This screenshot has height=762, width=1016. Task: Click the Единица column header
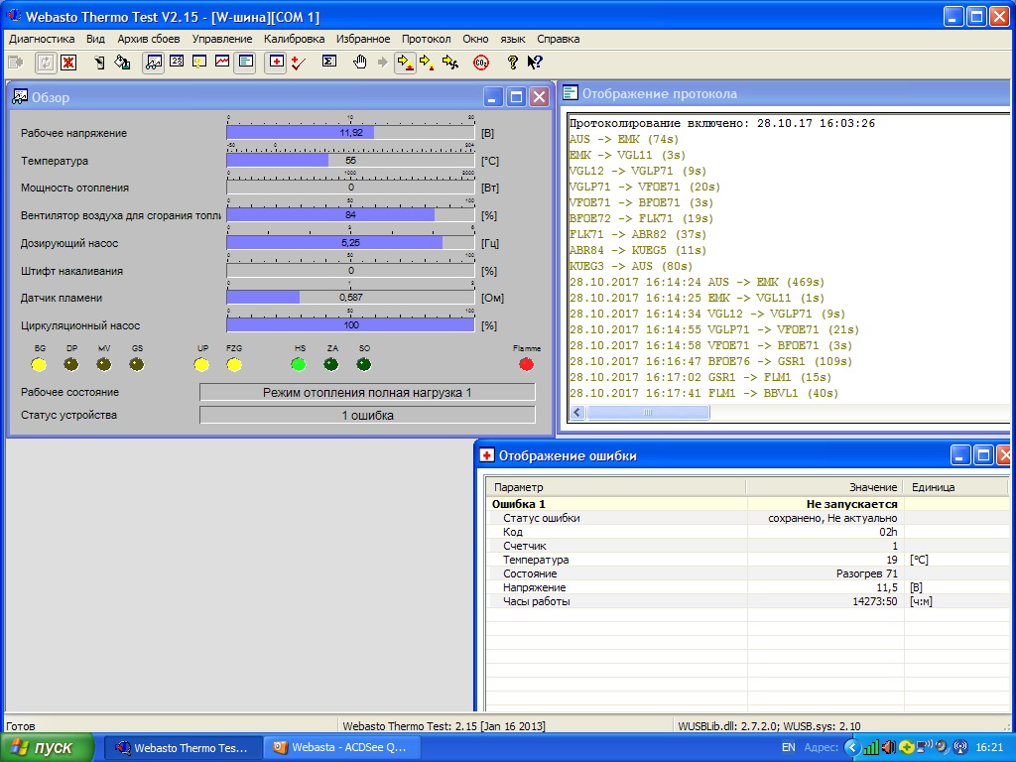(x=955, y=487)
